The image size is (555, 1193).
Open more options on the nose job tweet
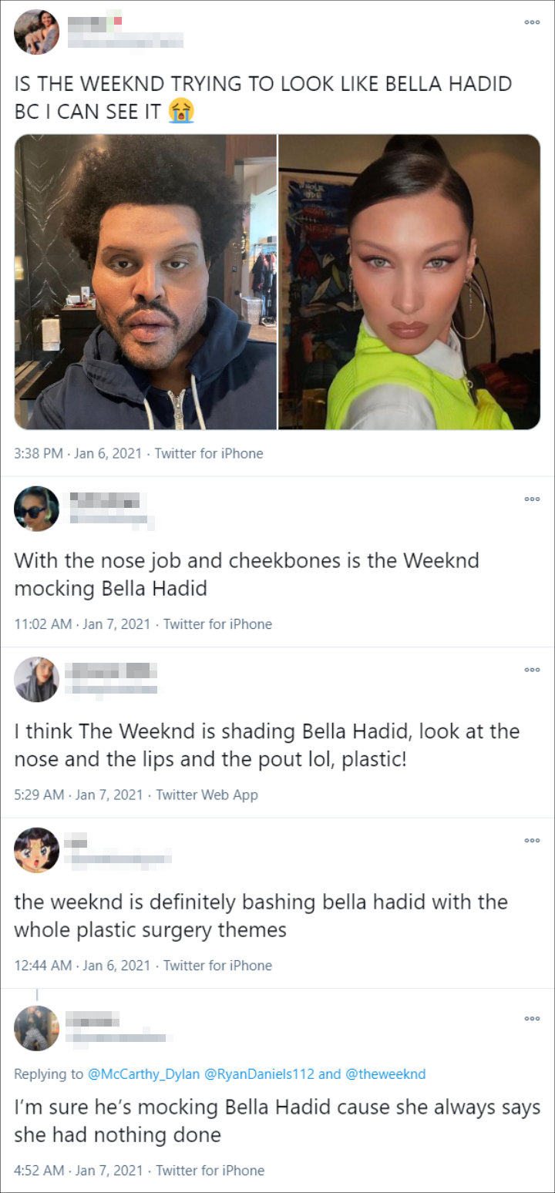[532, 499]
